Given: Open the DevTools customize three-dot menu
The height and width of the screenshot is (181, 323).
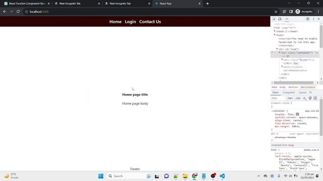Looking at the screenshot, I should pos(313,19).
